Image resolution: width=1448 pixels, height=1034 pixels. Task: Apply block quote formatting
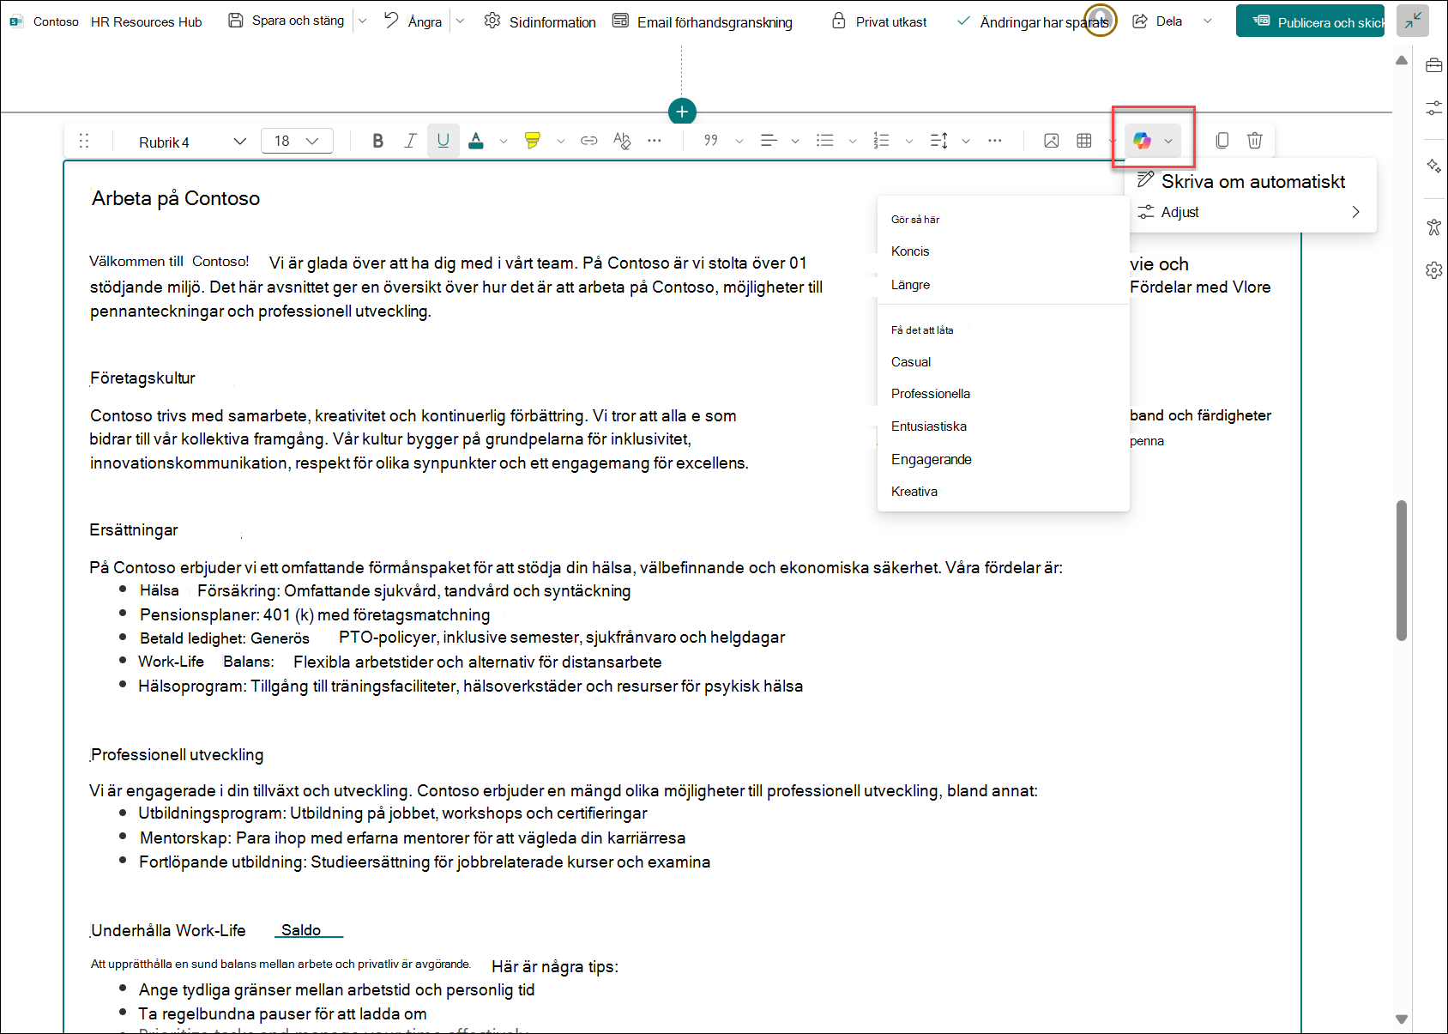click(711, 141)
